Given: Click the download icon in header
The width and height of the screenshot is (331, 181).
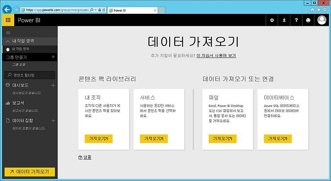Looking at the screenshot, I should (284, 20).
